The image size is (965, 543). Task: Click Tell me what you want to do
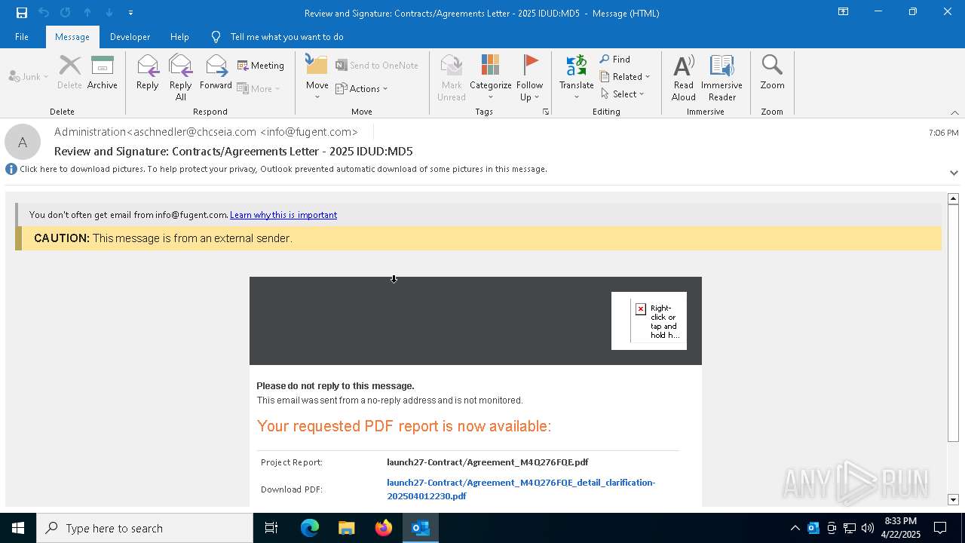286,37
